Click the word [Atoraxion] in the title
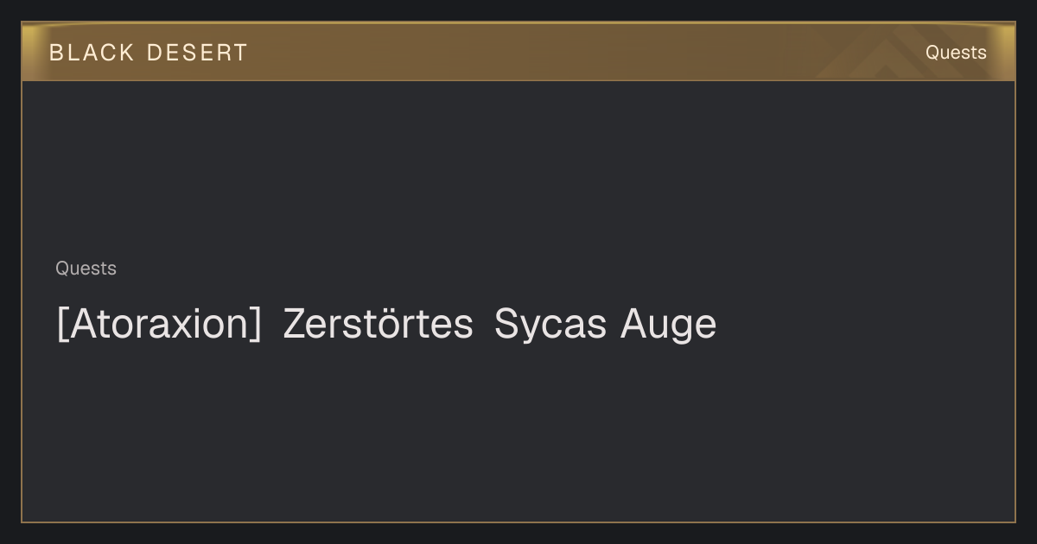Viewport: 1037px width, 544px height. (159, 325)
